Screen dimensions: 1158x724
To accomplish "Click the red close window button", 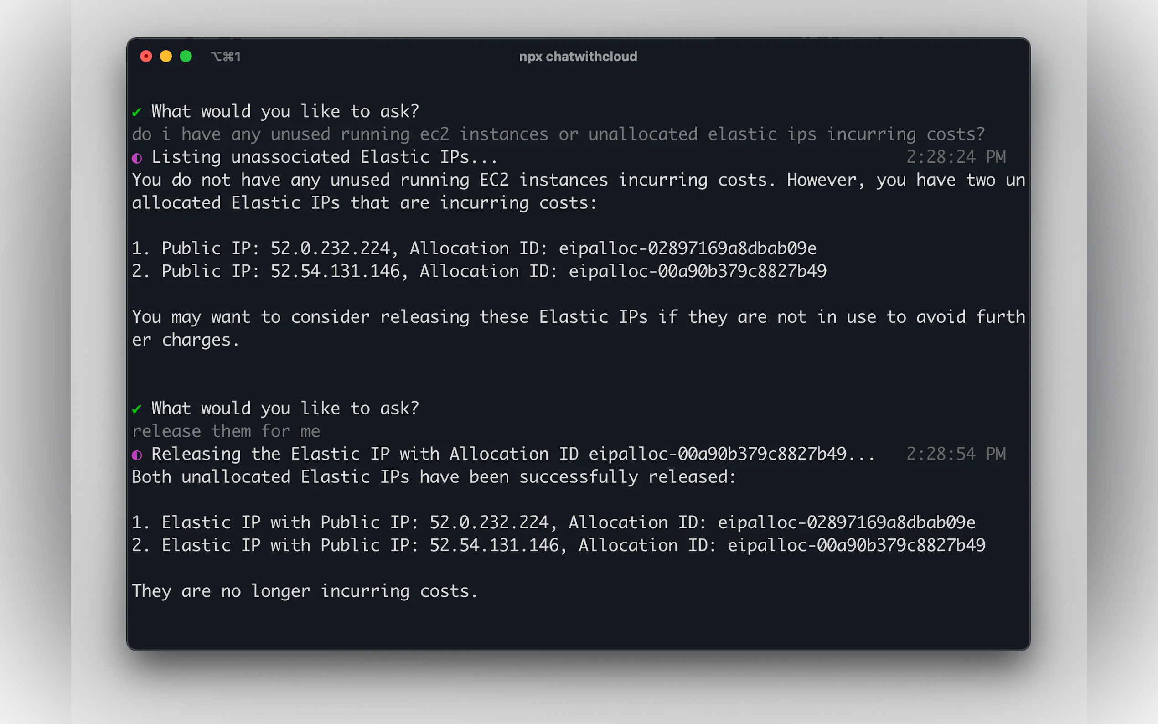I will tap(146, 57).
